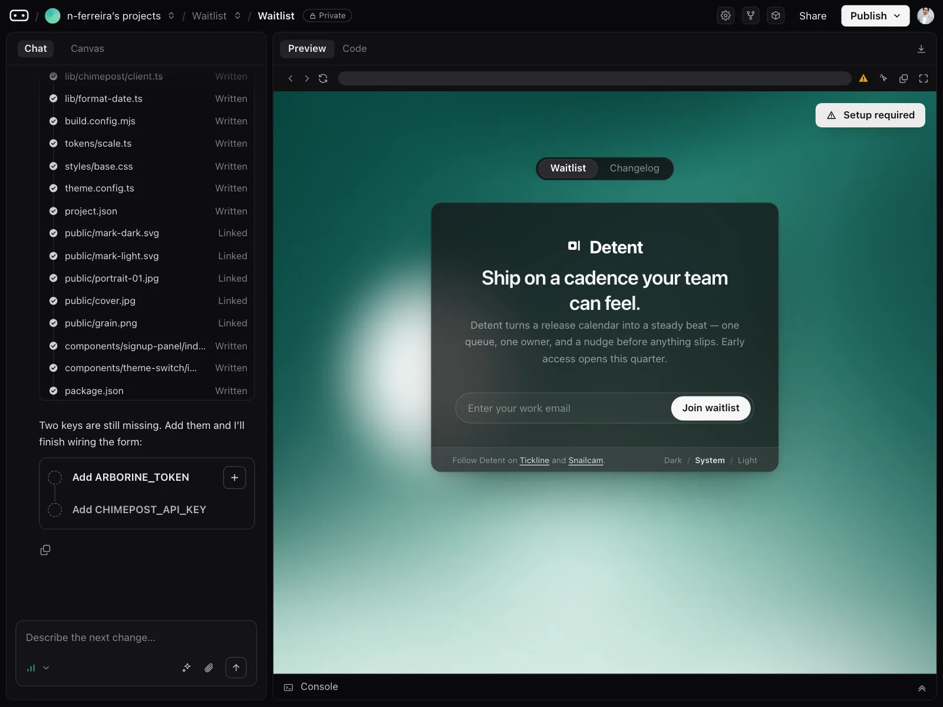Click the Share button
943x707 pixels.
point(813,16)
